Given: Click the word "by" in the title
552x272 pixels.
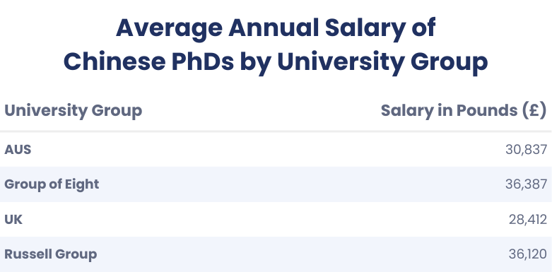Looking at the screenshot, I should [256, 63].
